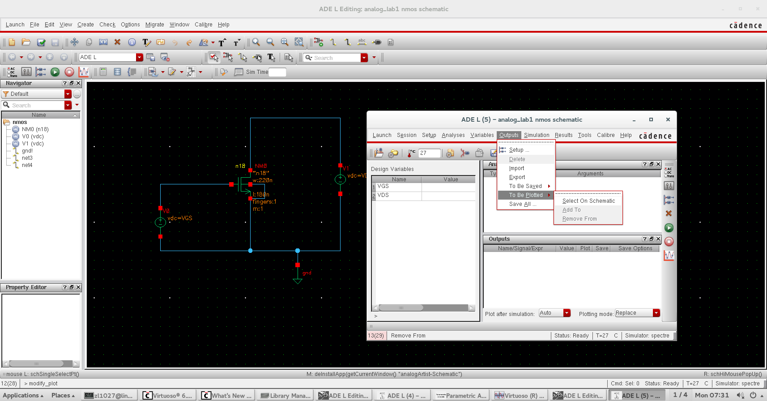Open the Applications menu in the taskbar
The image size is (767, 401).
click(x=24, y=396)
